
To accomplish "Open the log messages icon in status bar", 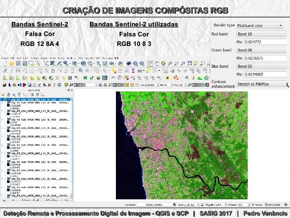I will [286, 205].
